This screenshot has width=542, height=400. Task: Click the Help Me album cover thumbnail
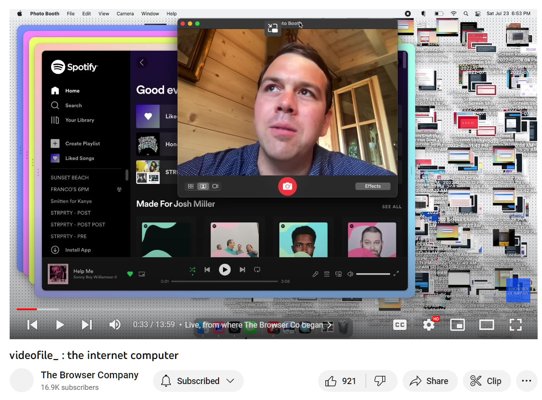(58, 274)
